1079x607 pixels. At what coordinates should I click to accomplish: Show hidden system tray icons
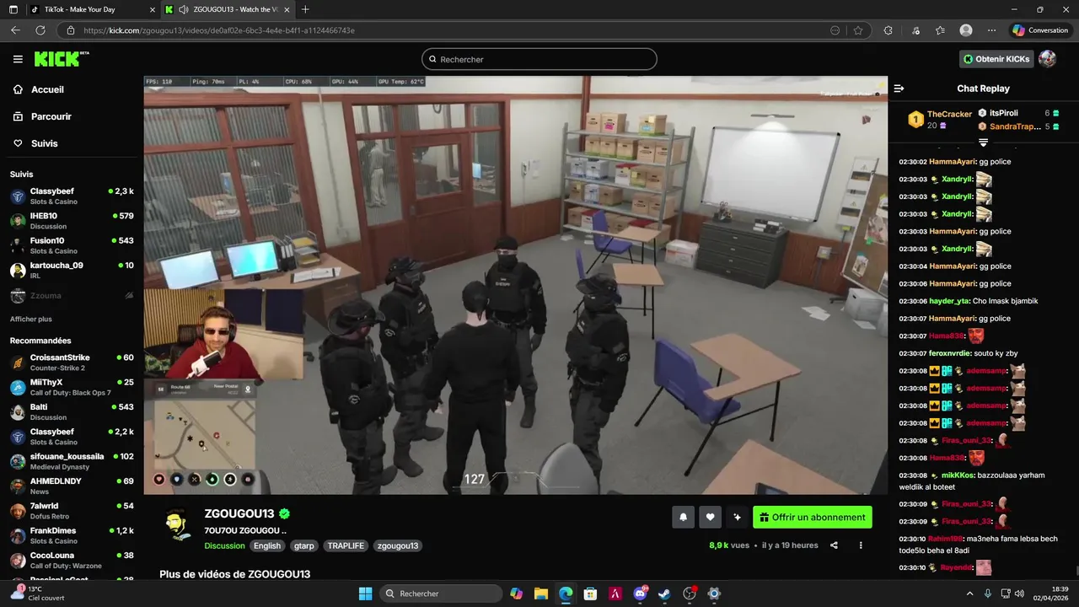[x=969, y=594]
